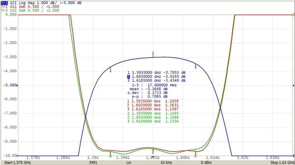Click the 1.578G frequency axis label
This screenshot has width=295, height=165.
pyautogui.click(x=33, y=158)
